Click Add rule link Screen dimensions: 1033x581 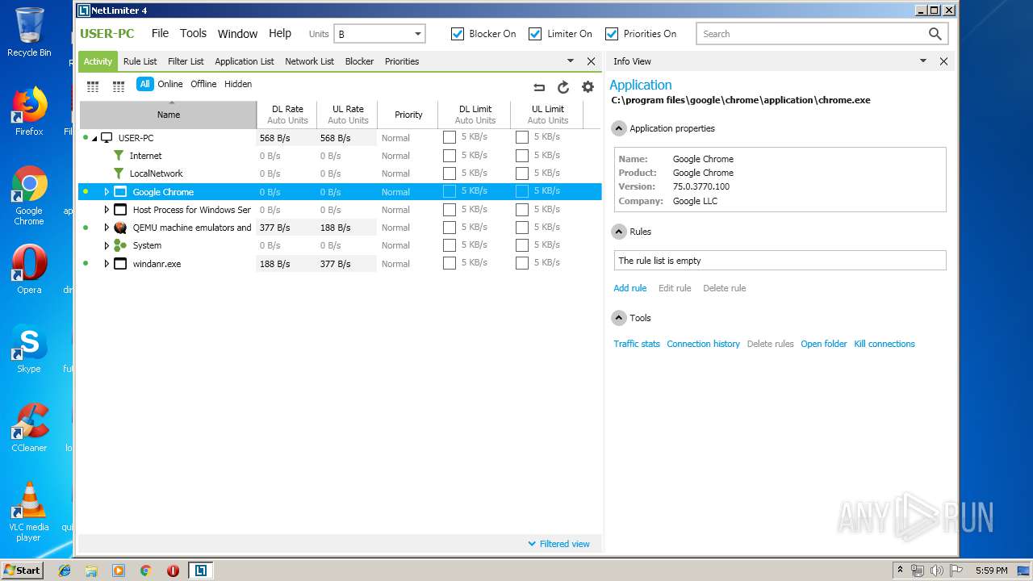click(630, 288)
